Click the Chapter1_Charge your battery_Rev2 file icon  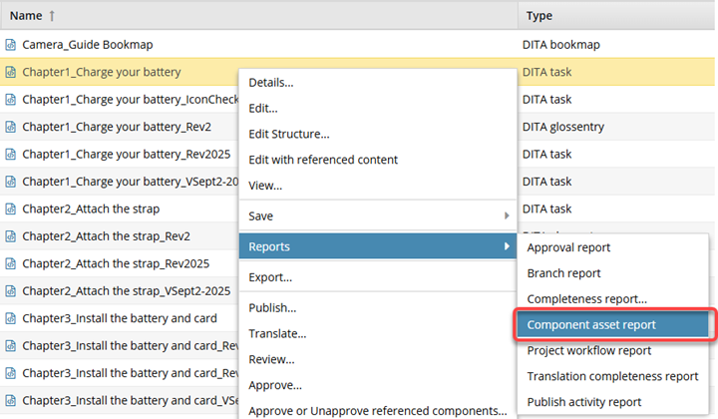click(11, 127)
